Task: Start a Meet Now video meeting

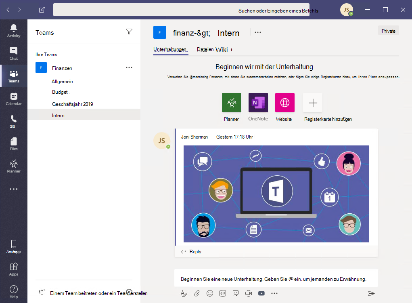Action: (x=249, y=293)
